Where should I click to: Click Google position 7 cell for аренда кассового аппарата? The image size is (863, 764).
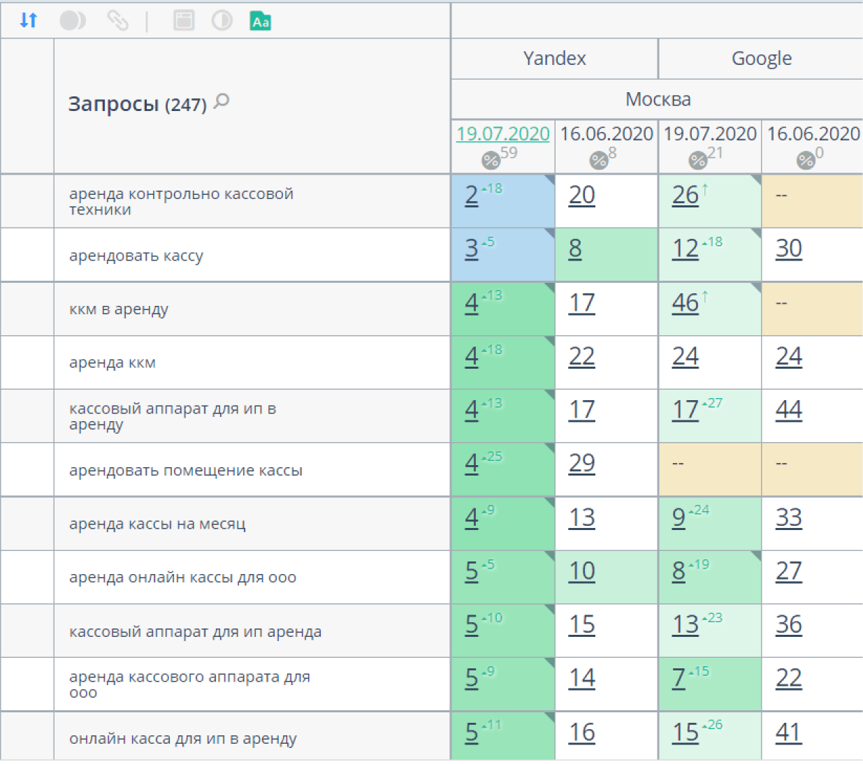[x=679, y=678]
